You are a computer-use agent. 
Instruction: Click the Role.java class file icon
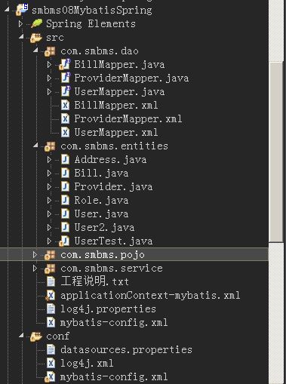66,200
